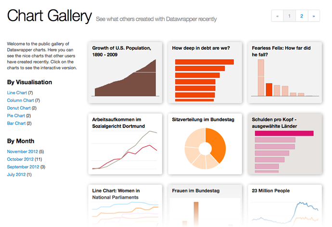Open pagination page 1

tap(289, 16)
